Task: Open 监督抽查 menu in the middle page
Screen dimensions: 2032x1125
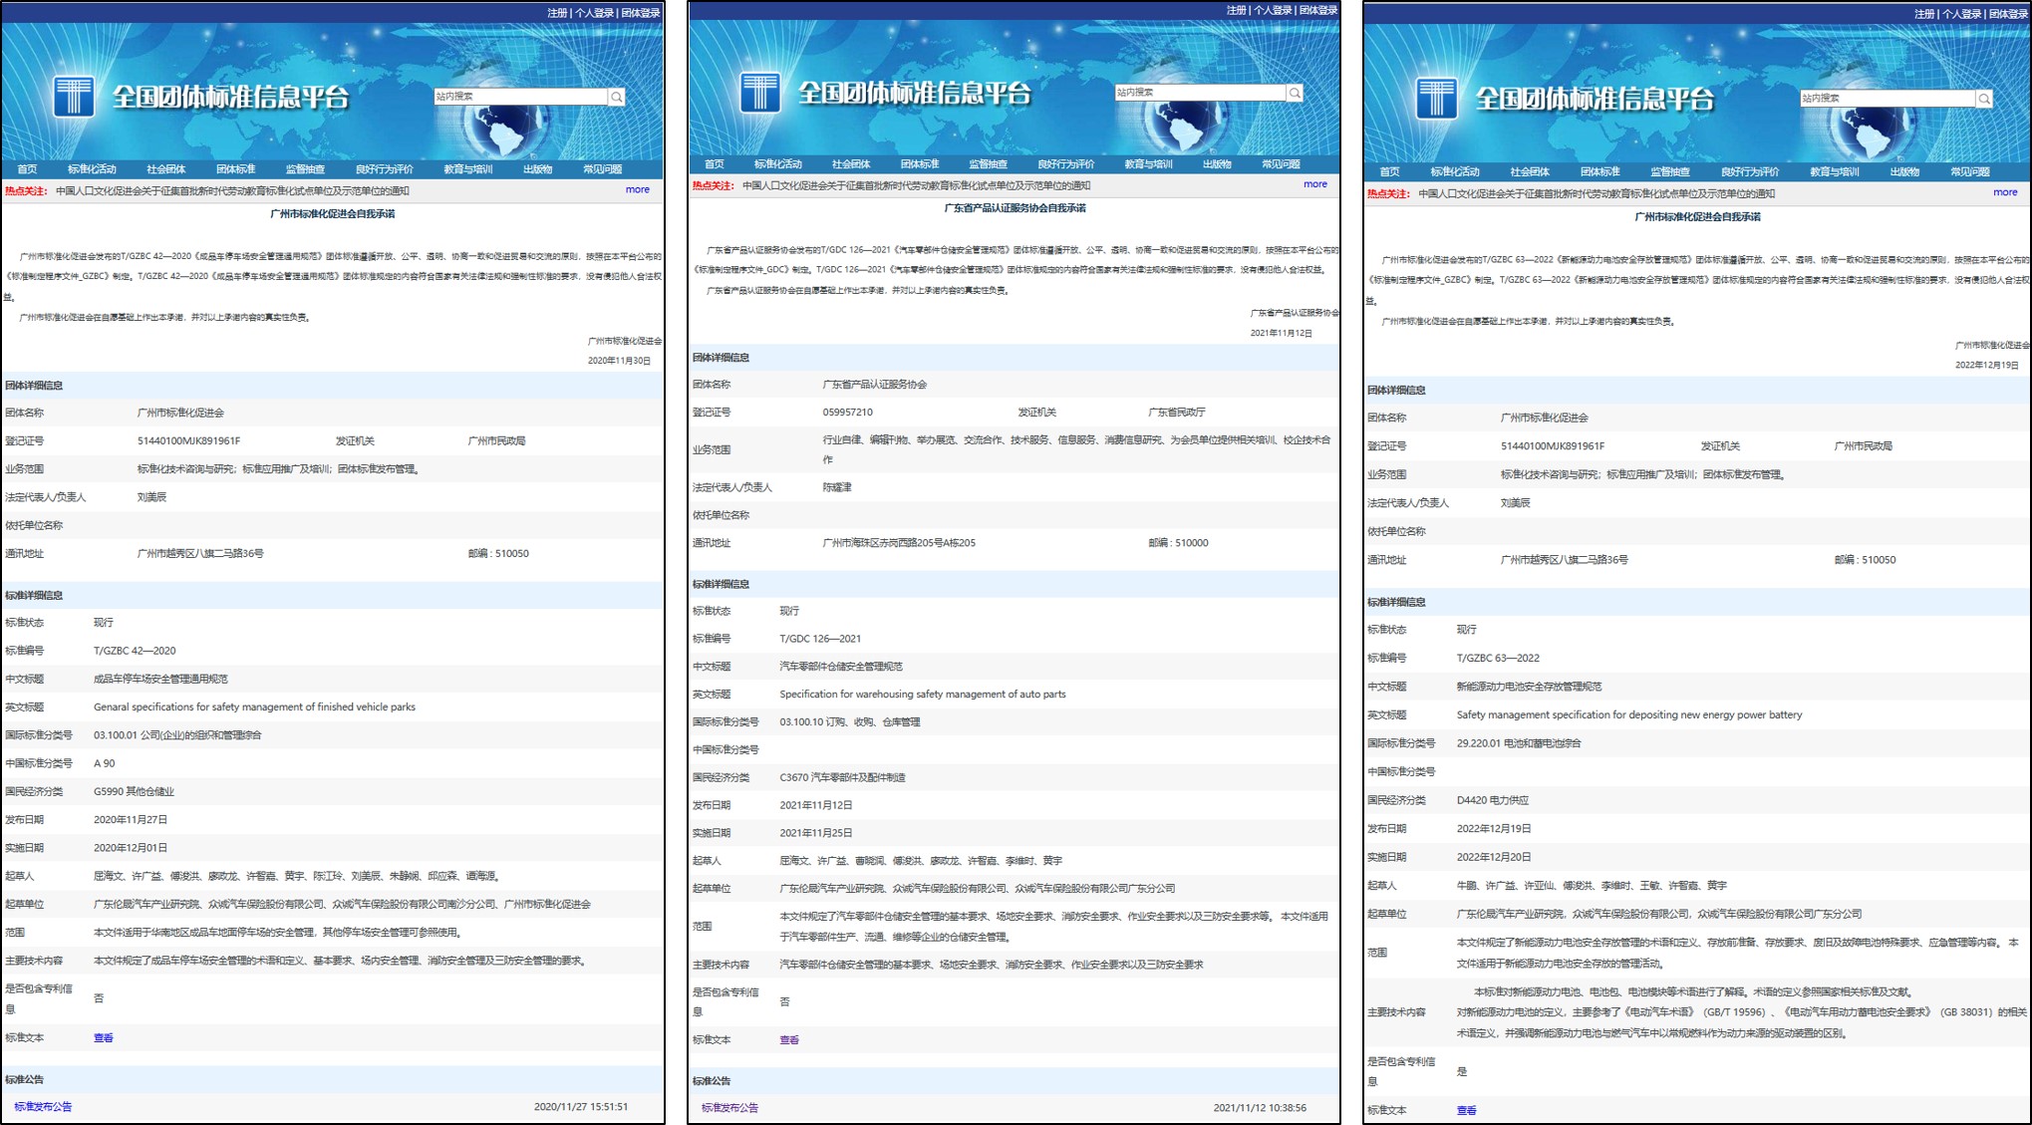Action: pyautogui.click(x=988, y=164)
